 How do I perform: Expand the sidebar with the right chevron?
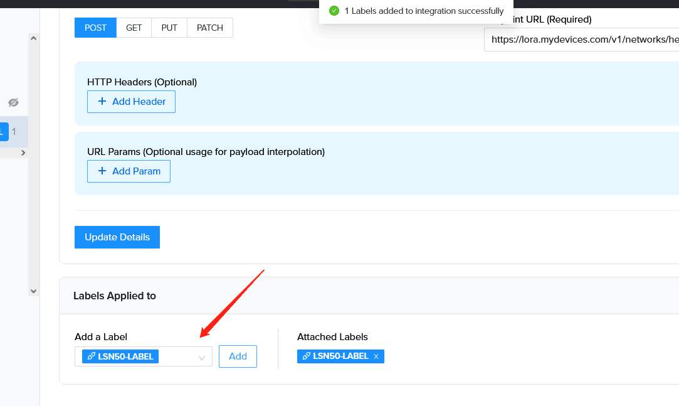pos(23,153)
